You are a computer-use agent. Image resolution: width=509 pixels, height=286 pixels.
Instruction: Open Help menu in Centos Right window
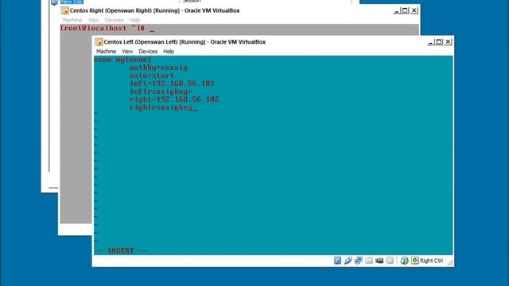coord(134,20)
